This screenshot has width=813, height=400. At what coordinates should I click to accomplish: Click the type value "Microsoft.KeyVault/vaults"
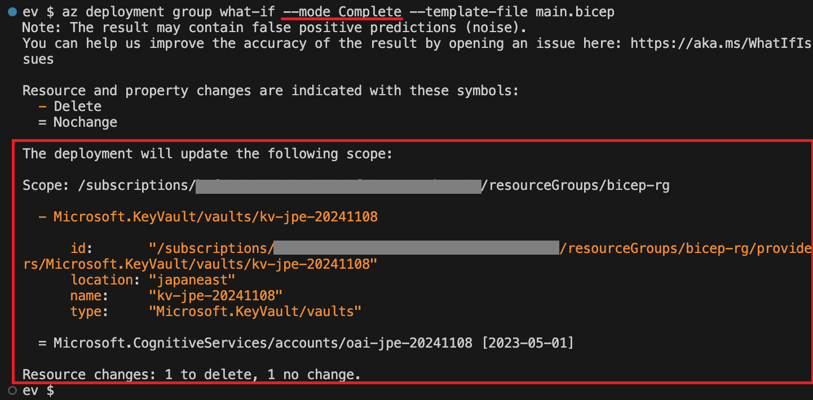tap(255, 311)
